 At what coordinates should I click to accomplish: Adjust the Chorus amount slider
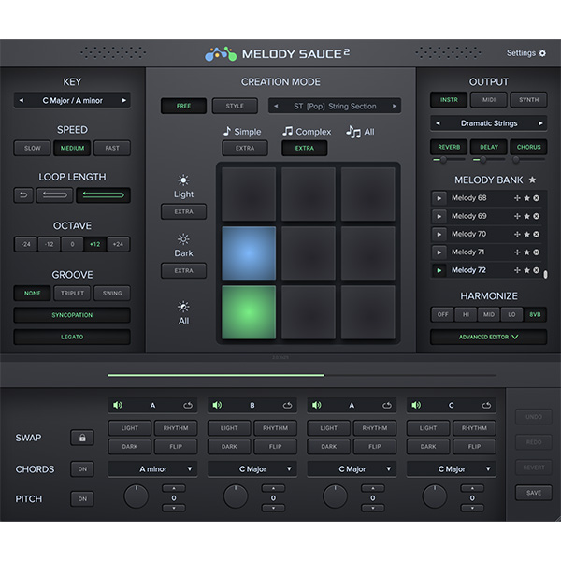528,160
